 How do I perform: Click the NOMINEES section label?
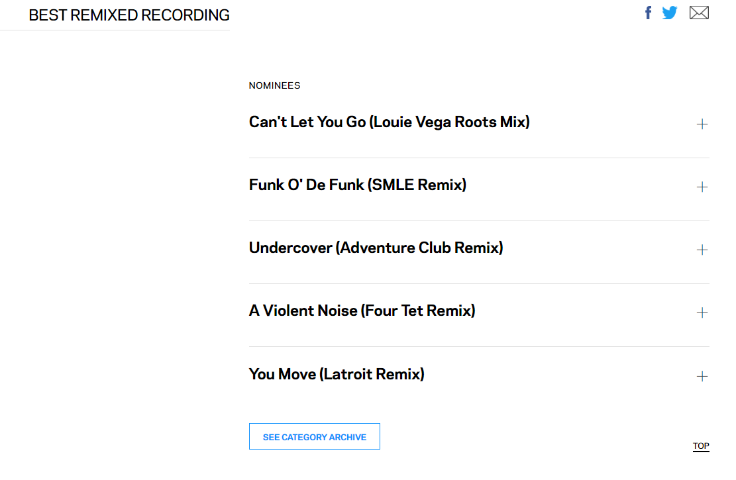[x=274, y=85]
